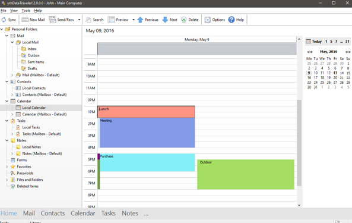Collapse the Local Mail folder

(12, 42)
